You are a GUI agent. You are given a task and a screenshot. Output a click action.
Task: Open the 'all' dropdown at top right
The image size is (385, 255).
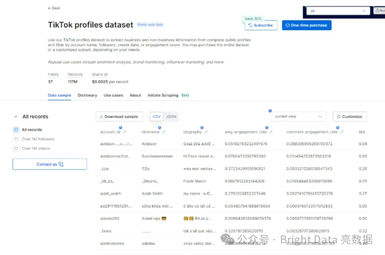(338, 11)
